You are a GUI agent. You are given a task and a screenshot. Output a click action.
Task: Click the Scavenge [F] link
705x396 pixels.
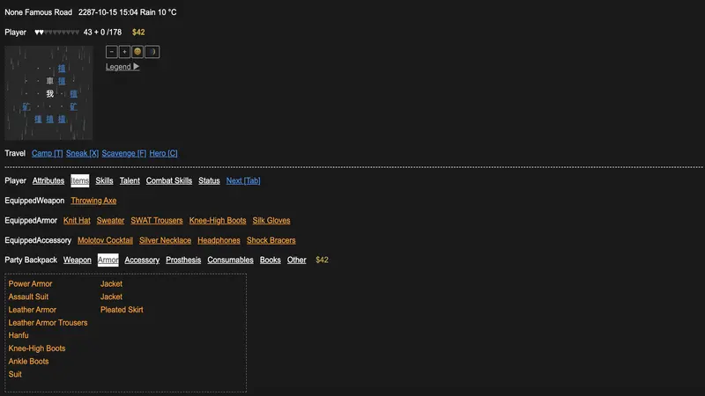(x=124, y=153)
